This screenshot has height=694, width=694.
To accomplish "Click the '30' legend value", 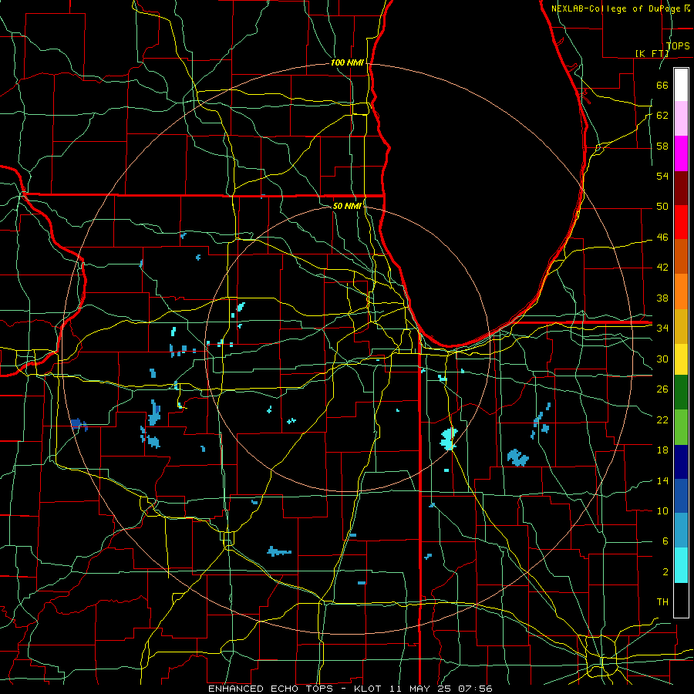I will click(x=662, y=359).
